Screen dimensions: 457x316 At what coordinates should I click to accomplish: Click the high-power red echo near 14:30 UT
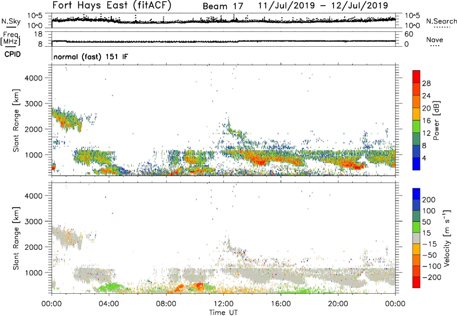[x=260, y=161]
